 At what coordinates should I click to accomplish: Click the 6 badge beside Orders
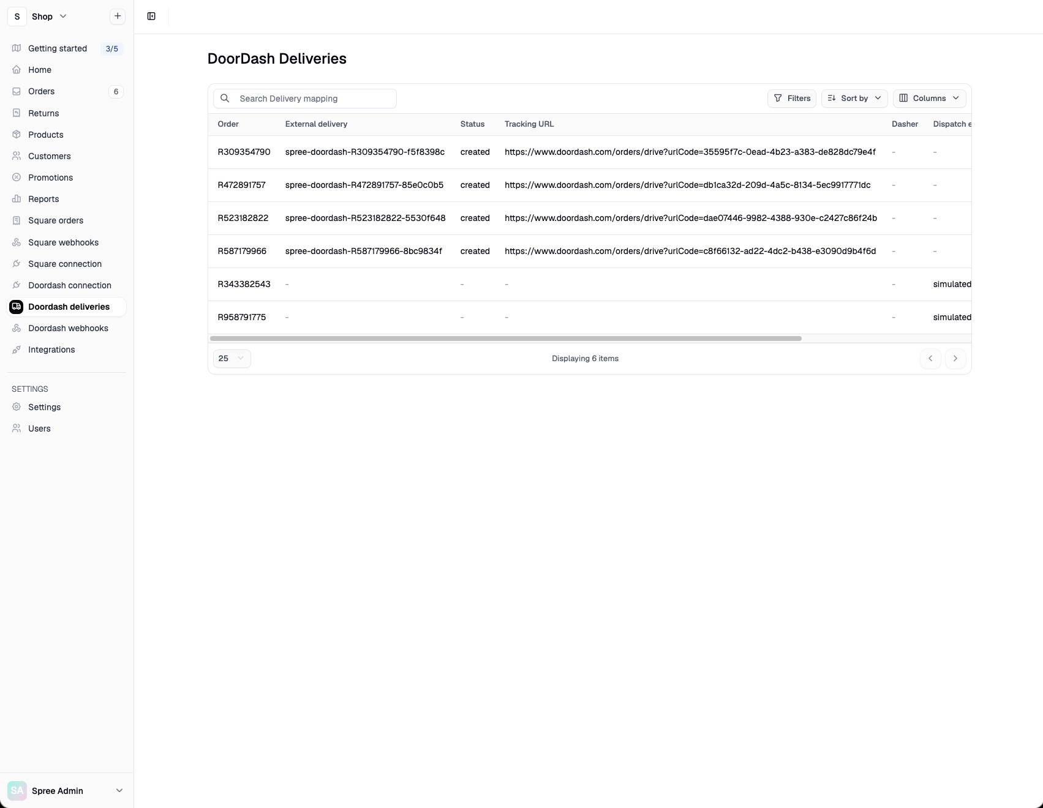116,92
